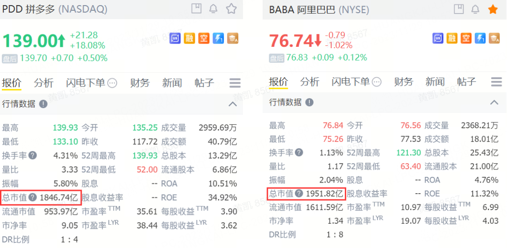This screenshot has width=507, height=248.
Task: Click BABA 总市值 value 1951.82亿
Action: click(x=325, y=194)
